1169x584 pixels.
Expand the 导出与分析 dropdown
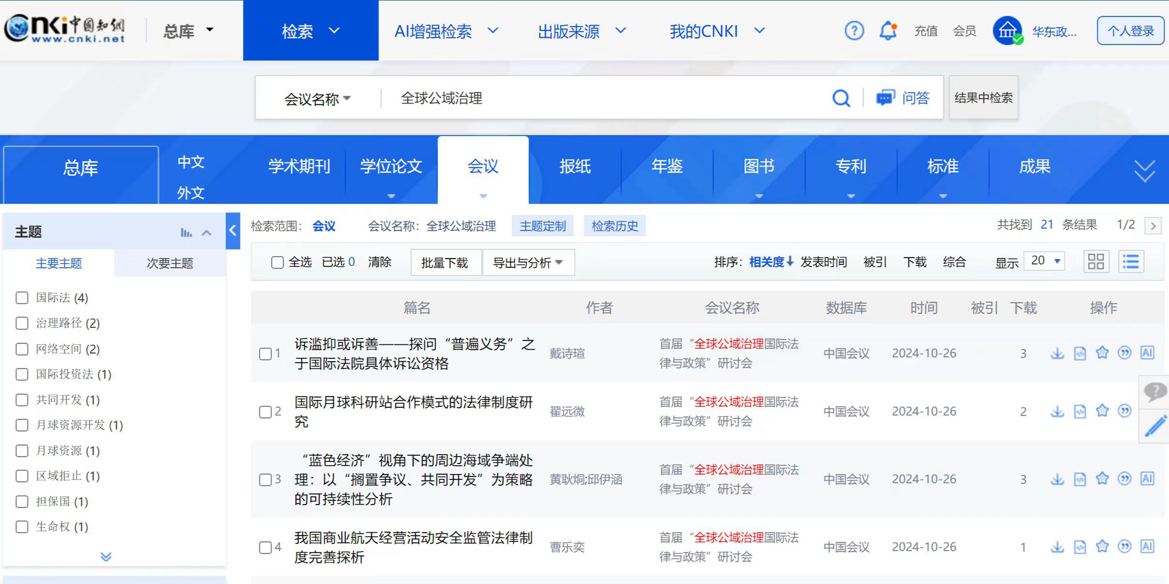click(x=528, y=262)
